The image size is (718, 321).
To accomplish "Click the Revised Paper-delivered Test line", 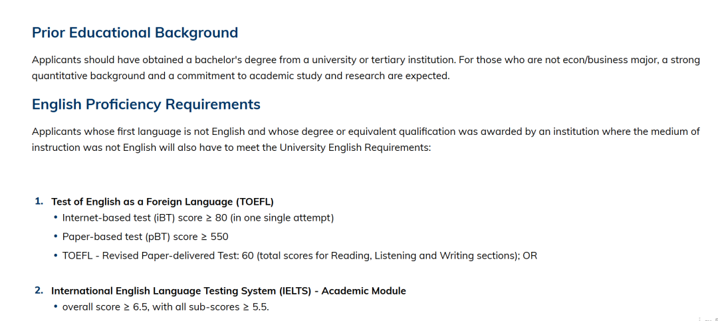I will [299, 255].
